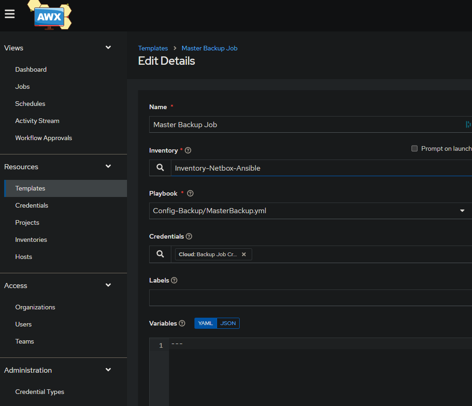Open Inventories in sidebar

[31, 240]
